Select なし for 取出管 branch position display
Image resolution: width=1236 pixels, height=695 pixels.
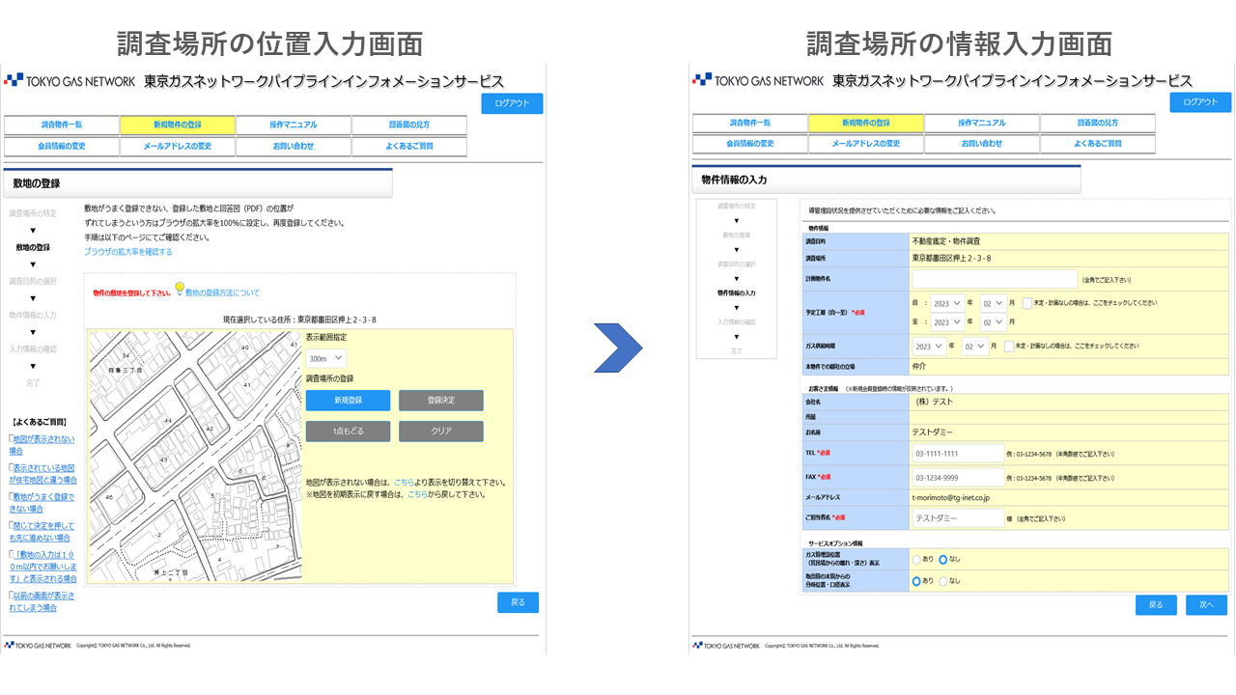tap(943, 581)
